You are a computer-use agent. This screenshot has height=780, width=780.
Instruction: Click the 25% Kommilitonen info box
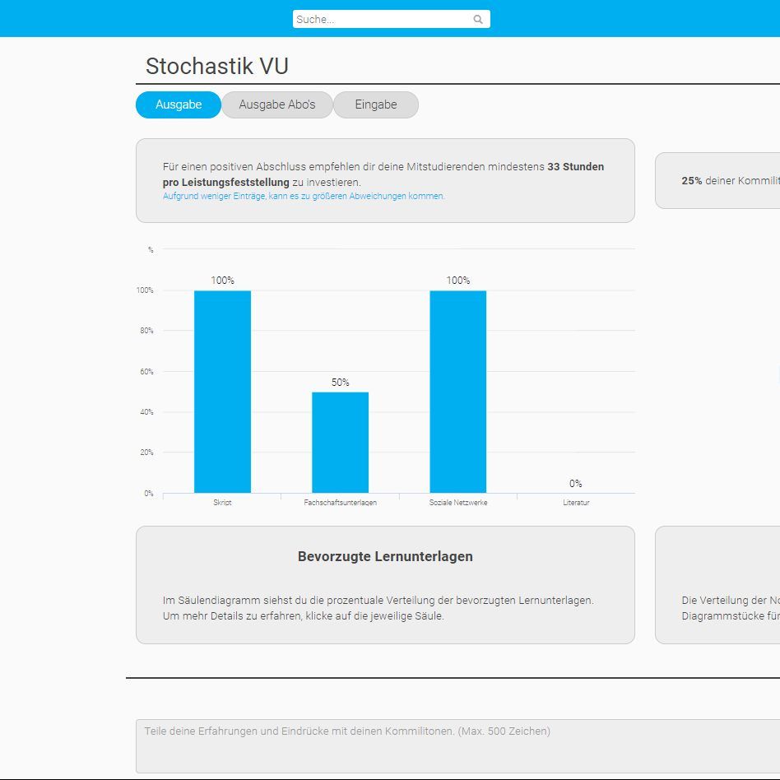coord(717,181)
